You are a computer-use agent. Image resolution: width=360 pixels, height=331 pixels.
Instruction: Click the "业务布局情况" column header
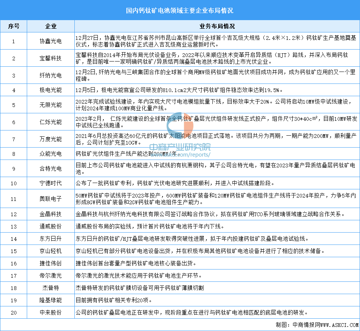(x=217, y=26)
